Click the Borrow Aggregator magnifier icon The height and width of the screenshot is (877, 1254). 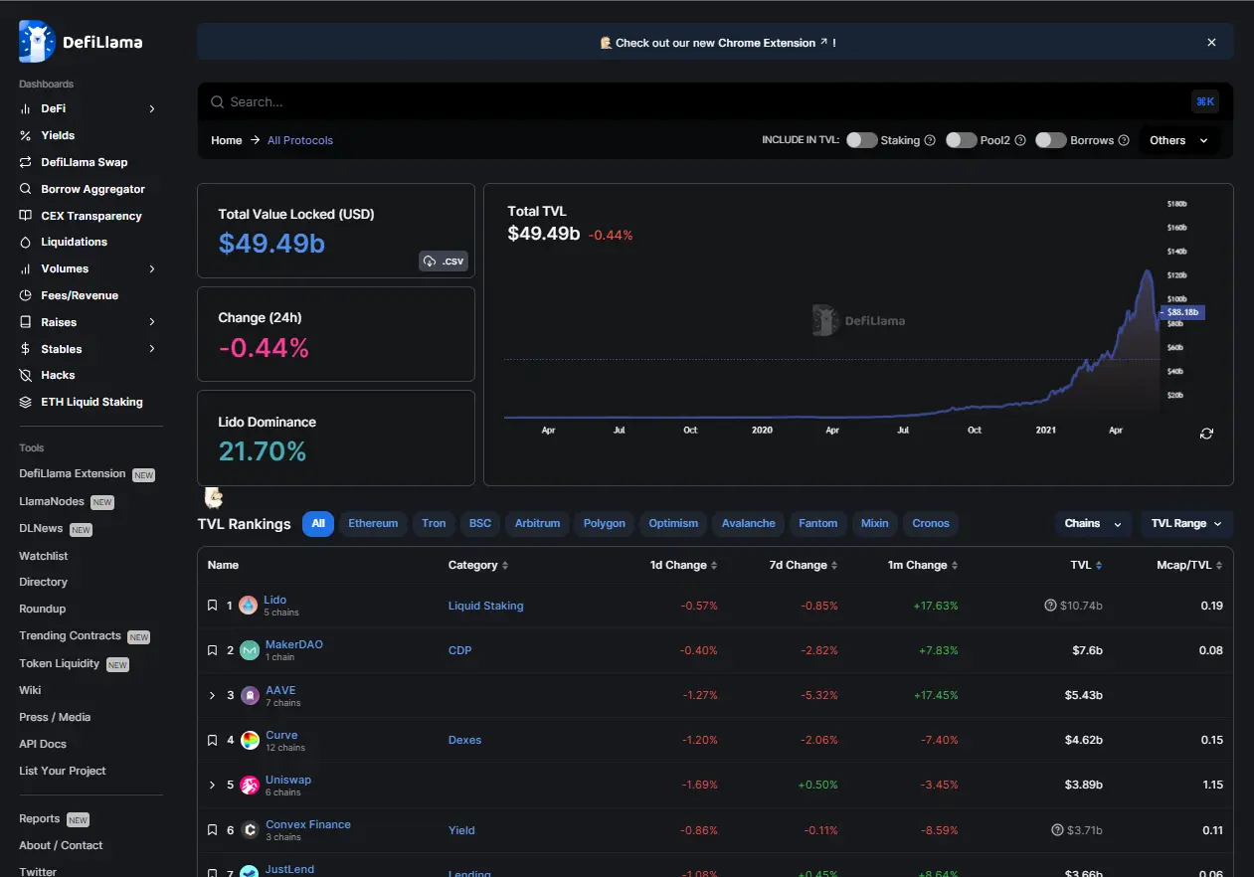point(26,189)
